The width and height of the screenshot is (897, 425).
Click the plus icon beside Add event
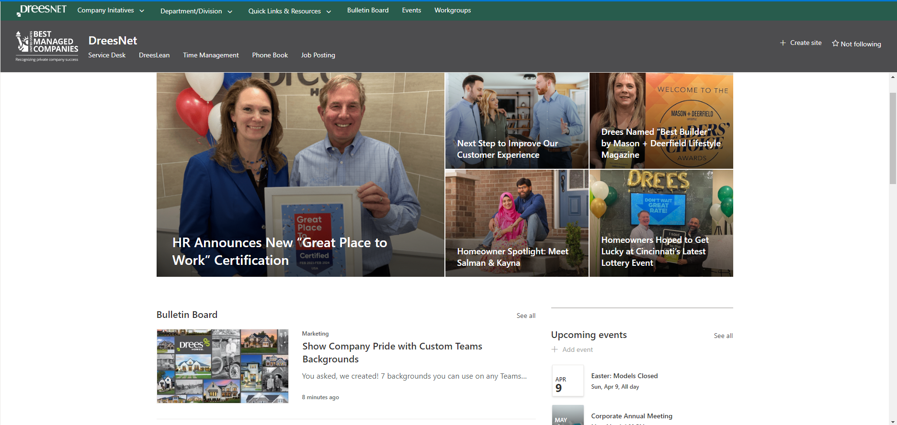click(555, 349)
